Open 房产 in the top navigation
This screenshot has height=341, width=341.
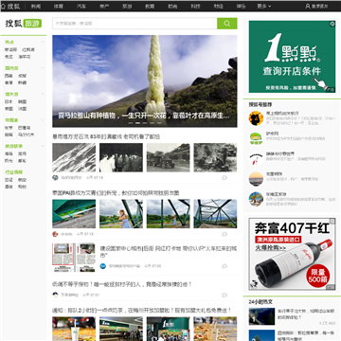tap(104, 6)
